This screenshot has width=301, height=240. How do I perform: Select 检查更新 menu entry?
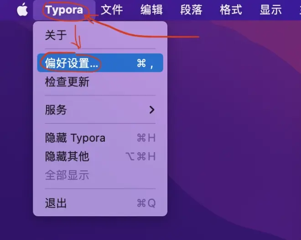click(100, 82)
